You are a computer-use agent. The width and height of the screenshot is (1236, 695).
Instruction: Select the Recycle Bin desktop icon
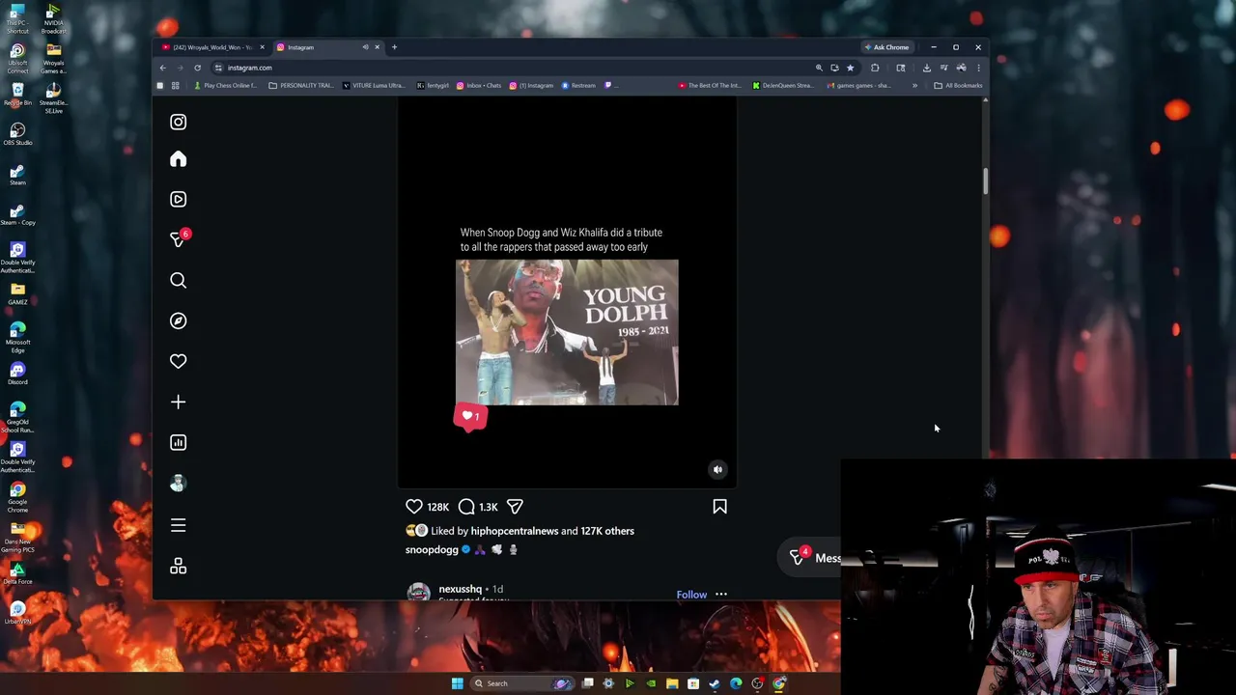17,93
